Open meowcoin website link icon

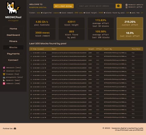coord(127,5)
